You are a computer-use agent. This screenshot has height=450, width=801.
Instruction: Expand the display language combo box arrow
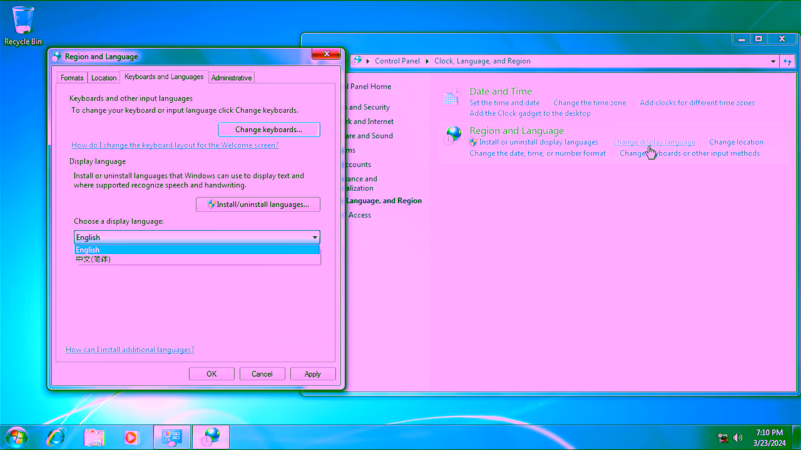[315, 237]
